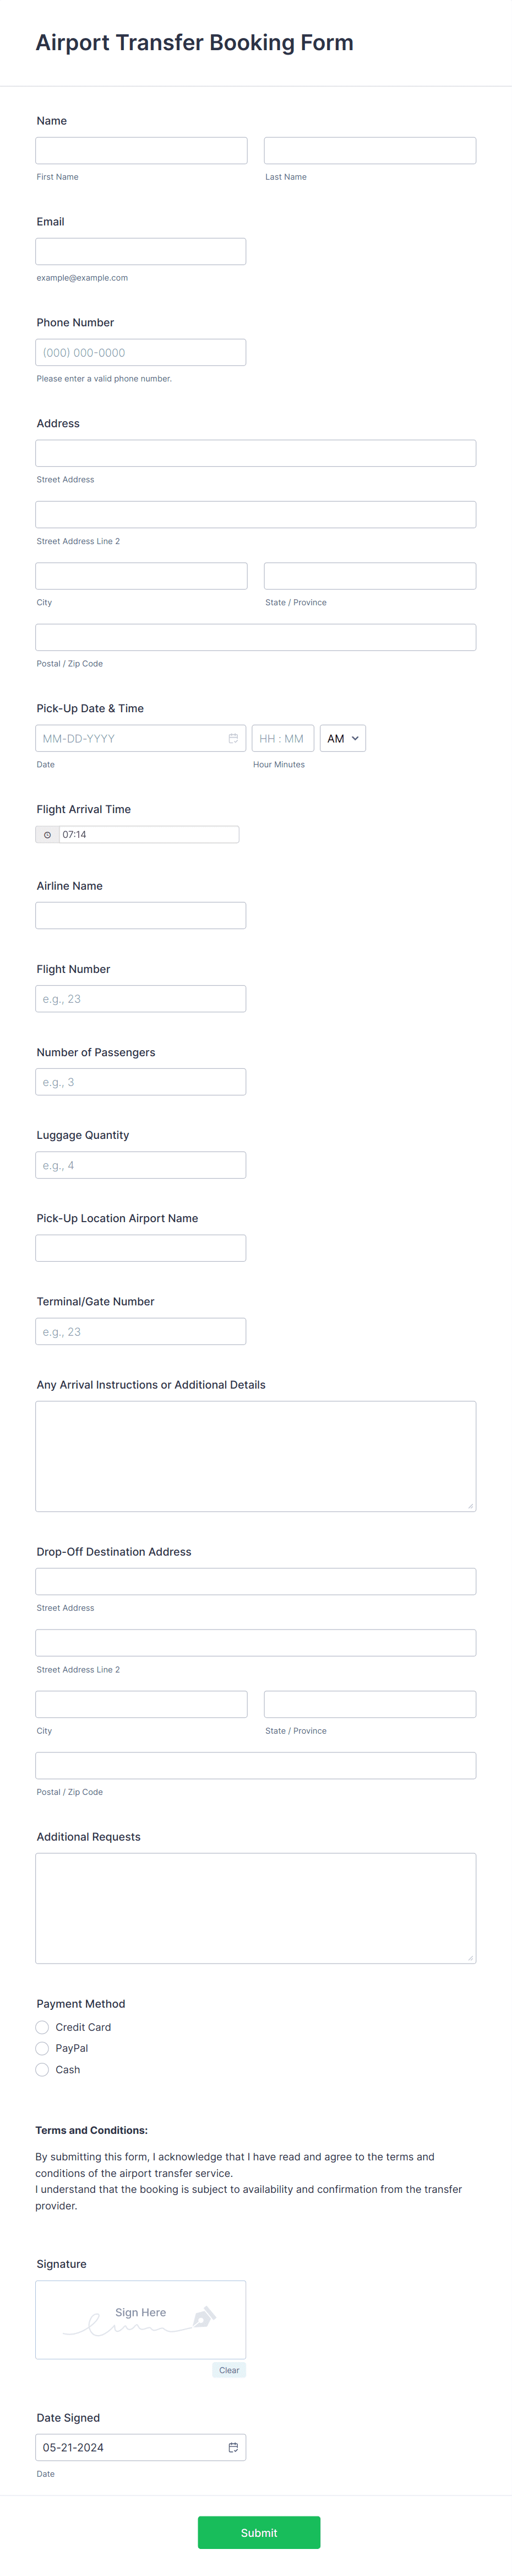Choose Cash payment option
Image resolution: width=512 pixels, height=2576 pixels.
pyautogui.click(x=42, y=2069)
